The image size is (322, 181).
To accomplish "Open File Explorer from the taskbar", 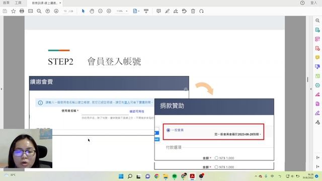I will point(166,176).
